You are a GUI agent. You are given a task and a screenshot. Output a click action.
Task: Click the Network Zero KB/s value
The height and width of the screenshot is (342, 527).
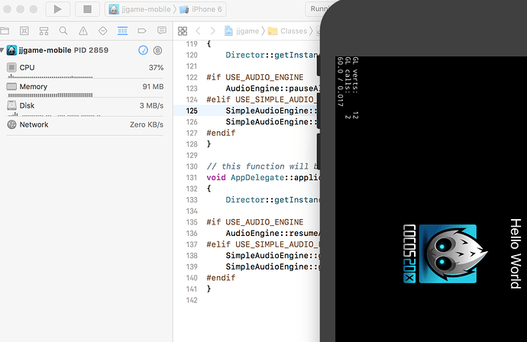(147, 124)
